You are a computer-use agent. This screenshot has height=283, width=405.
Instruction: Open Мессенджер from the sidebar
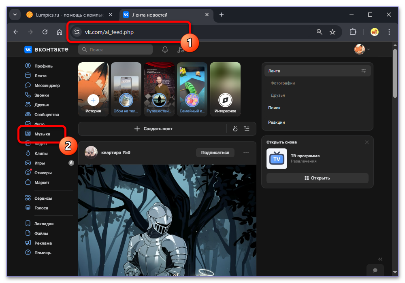click(43, 85)
